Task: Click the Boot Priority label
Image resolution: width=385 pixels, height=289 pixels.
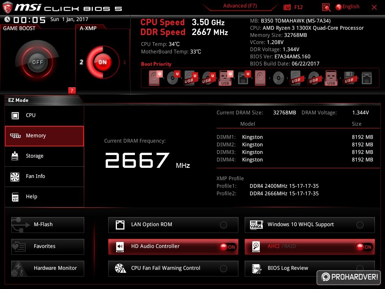Action: click(156, 64)
